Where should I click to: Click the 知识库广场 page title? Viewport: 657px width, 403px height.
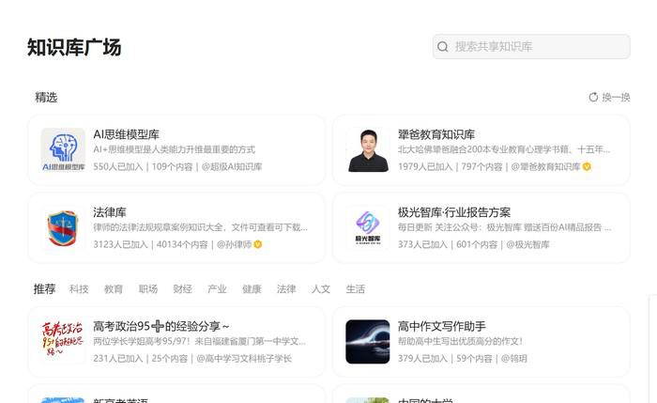click(x=74, y=47)
